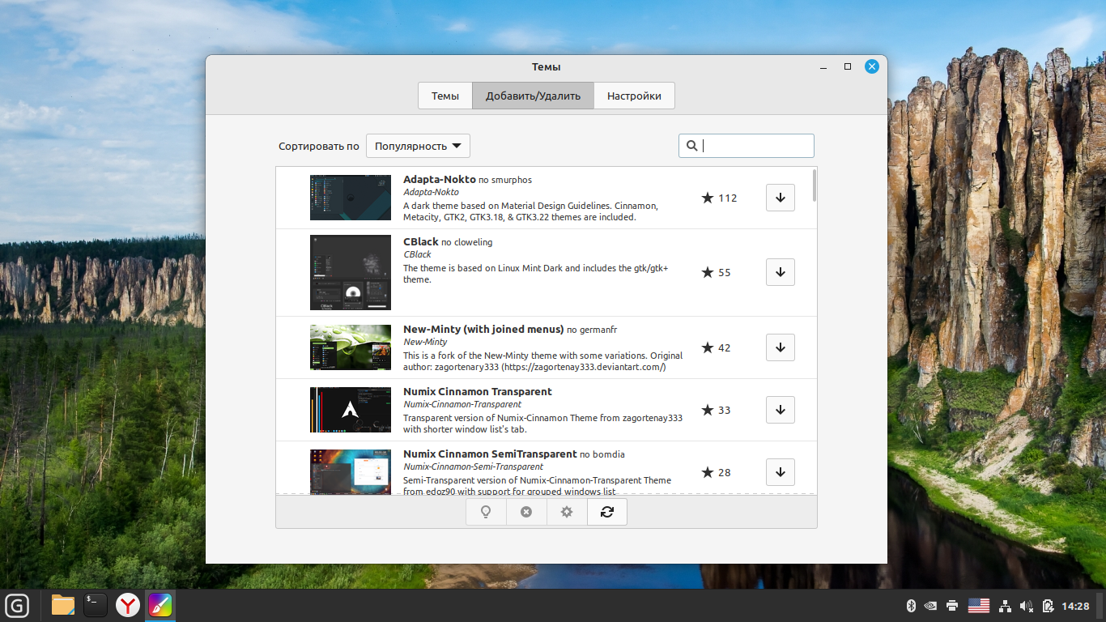Download the CBlack theme
Viewport: 1106px width, 622px height.
(x=780, y=272)
